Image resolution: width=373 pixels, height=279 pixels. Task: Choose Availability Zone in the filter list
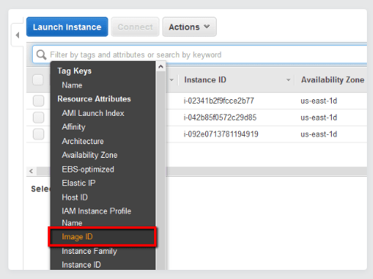click(x=90, y=155)
